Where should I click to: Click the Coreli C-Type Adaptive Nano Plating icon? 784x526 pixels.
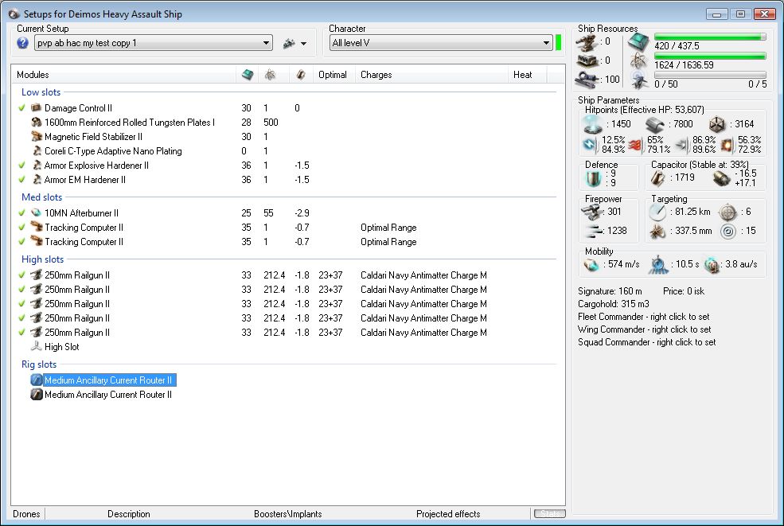(37, 151)
